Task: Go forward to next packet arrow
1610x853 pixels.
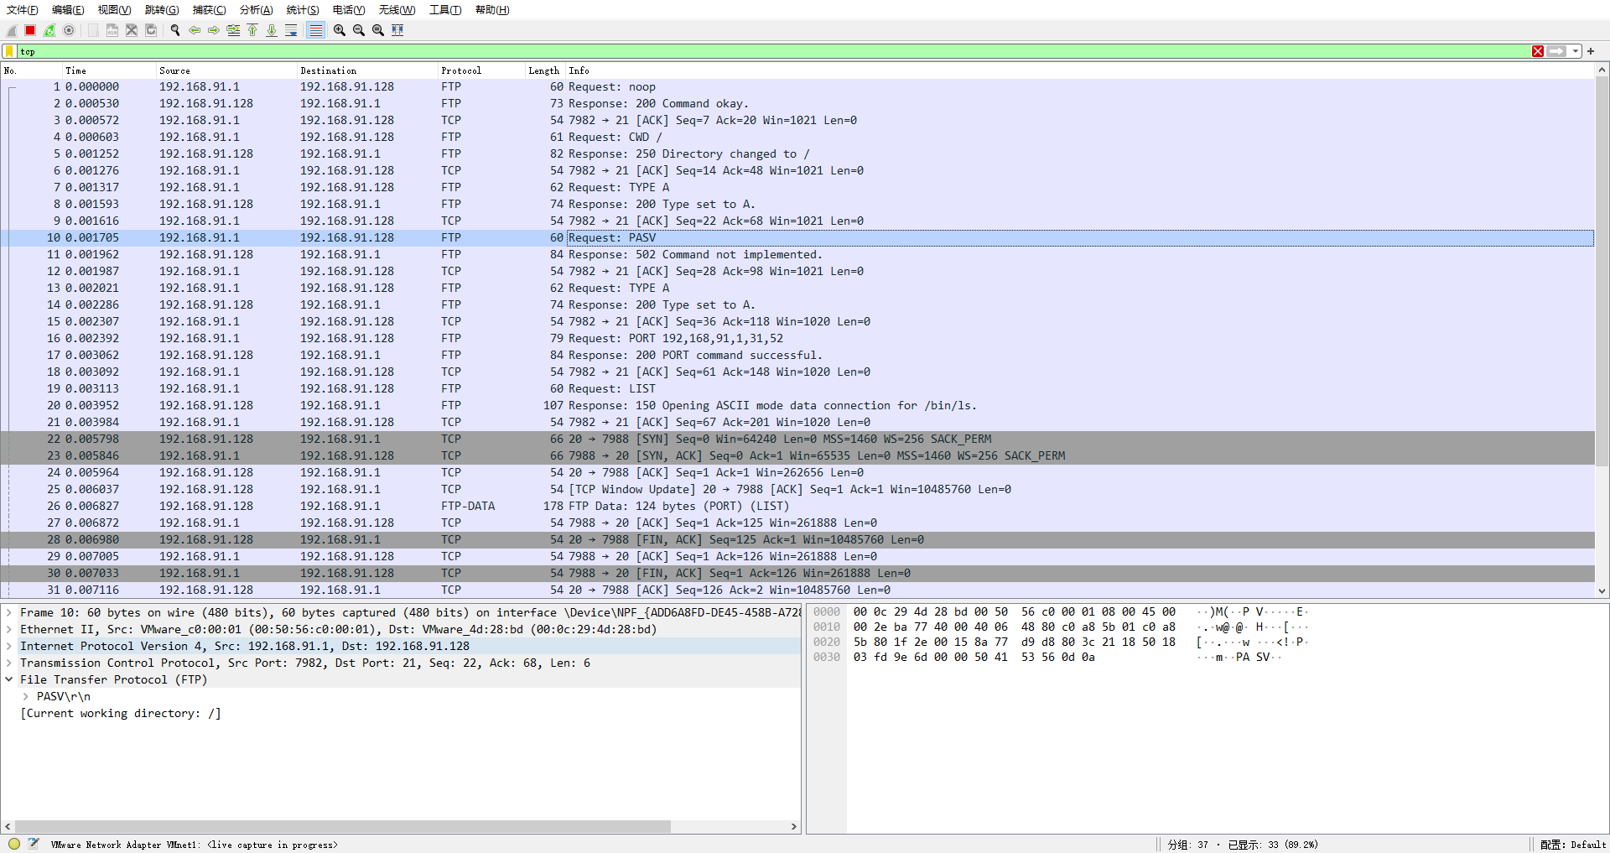Action: [214, 30]
